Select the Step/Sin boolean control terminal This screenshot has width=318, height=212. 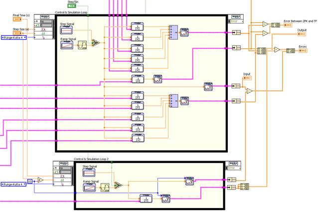tap(71, 6)
